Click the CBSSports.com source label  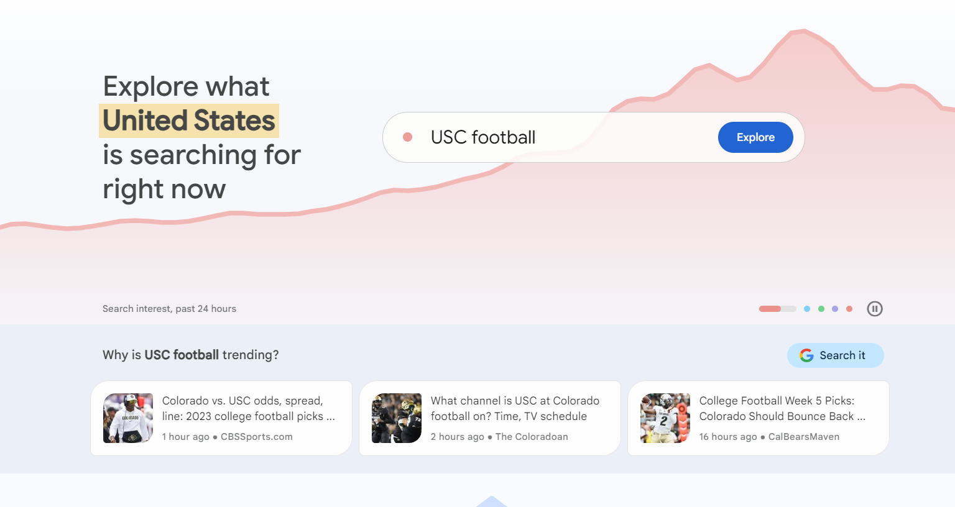click(256, 437)
